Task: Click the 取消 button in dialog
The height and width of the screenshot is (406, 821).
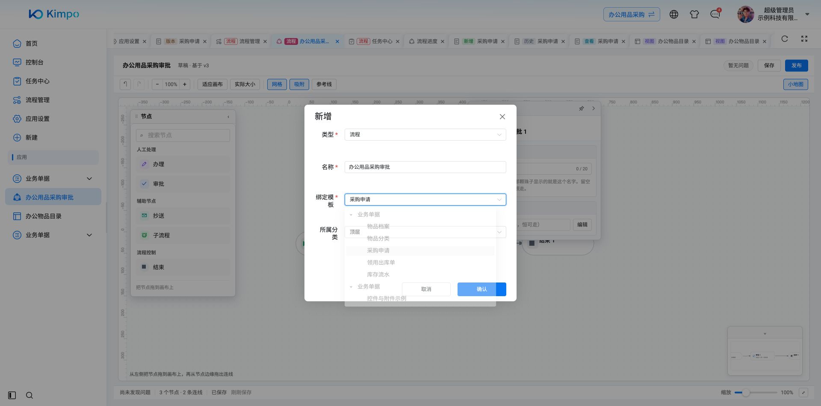Action: tap(426, 289)
